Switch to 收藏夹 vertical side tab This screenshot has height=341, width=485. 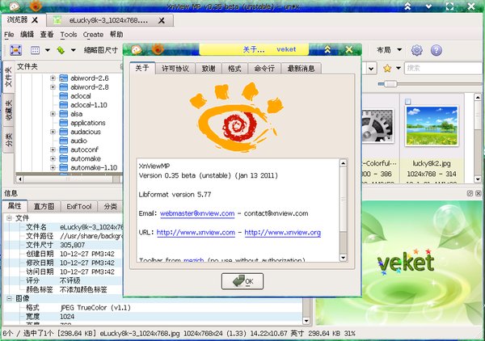pyautogui.click(x=9, y=110)
